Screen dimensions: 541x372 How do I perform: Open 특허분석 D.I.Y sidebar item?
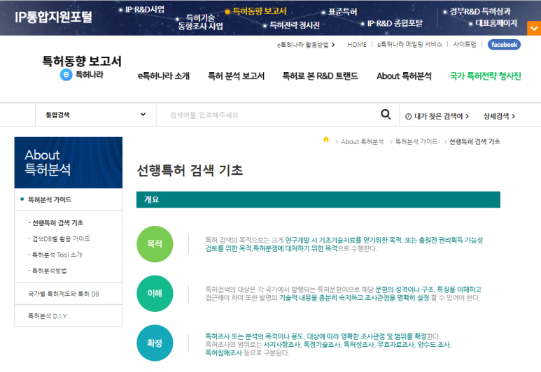(48, 316)
